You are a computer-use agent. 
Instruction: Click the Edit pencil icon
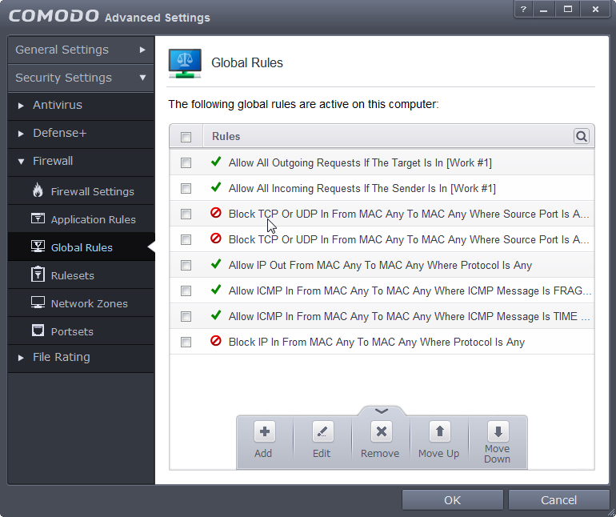pos(322,432)
